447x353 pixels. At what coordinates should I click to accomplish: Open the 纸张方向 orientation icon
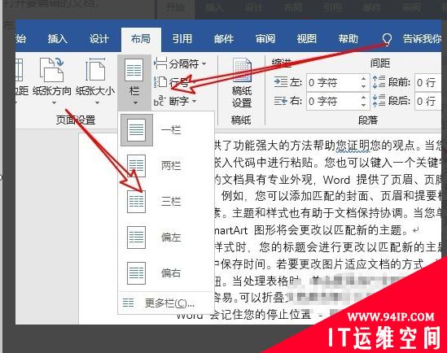[x=51, y=69]
